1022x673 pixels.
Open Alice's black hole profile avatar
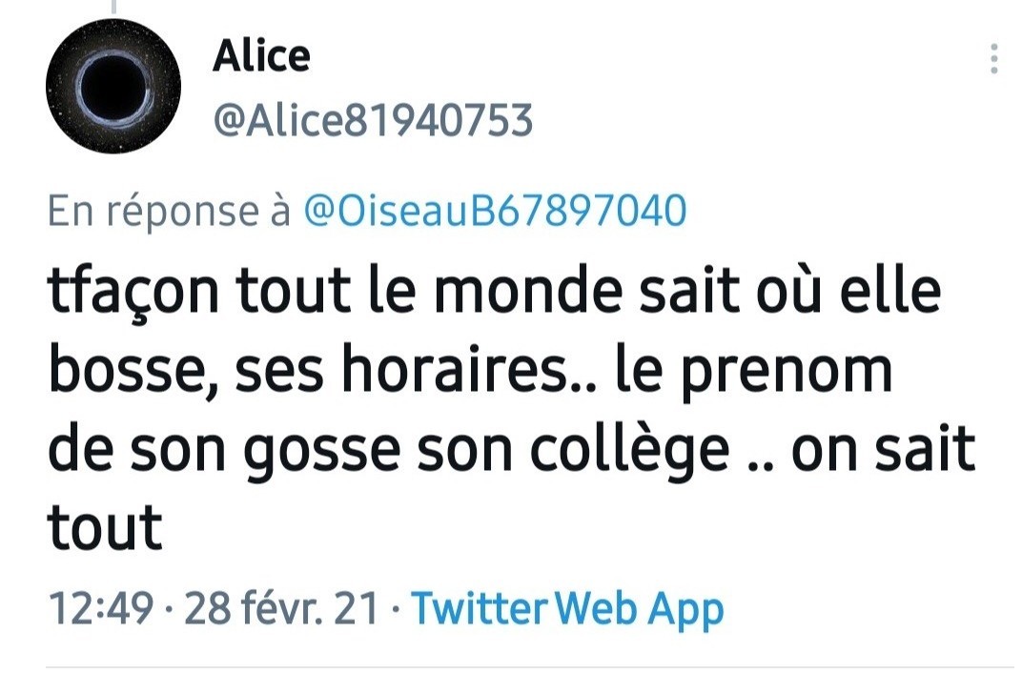(x=113, y=87)
